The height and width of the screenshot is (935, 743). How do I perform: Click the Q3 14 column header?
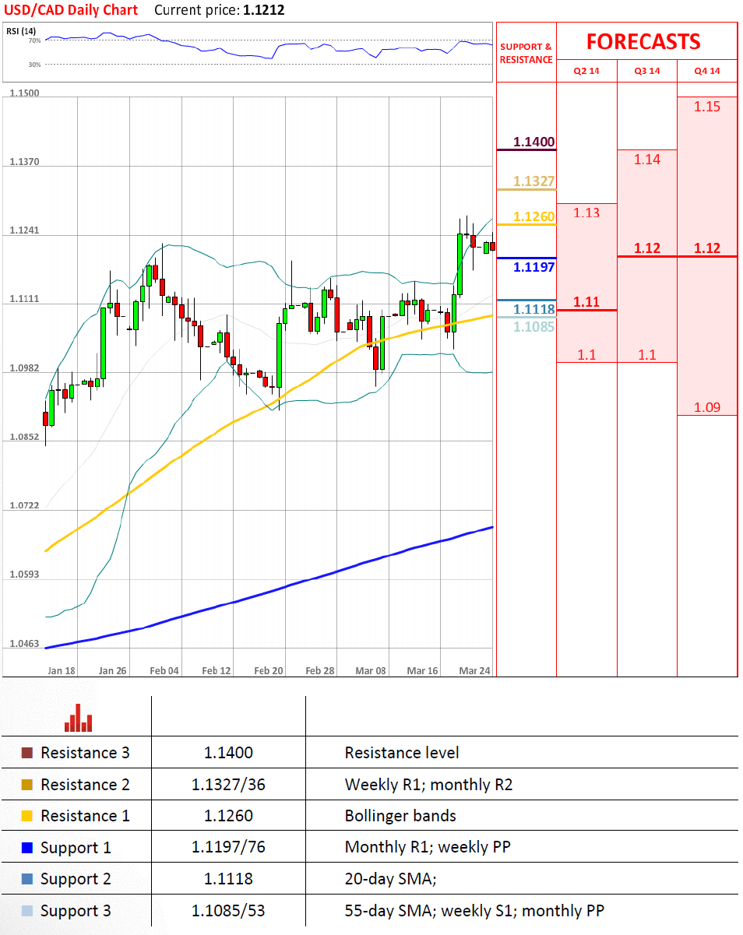pyautogui.click(x=646, y=71)
